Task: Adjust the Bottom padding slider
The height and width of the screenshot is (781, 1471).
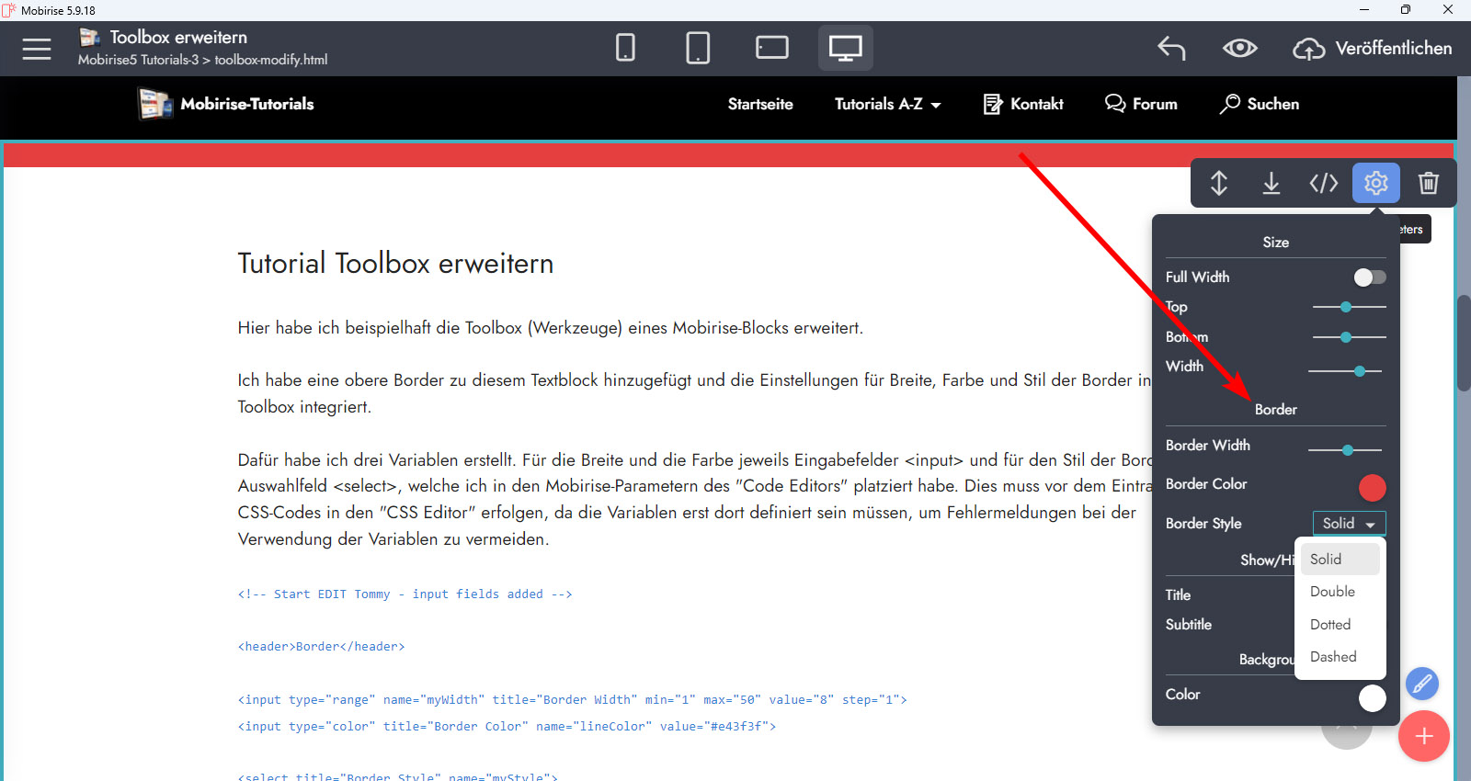Action: [1349, 337]
